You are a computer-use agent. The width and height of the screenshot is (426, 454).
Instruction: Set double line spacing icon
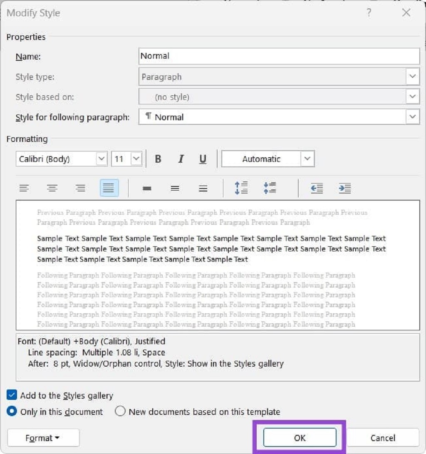[203, 189]
